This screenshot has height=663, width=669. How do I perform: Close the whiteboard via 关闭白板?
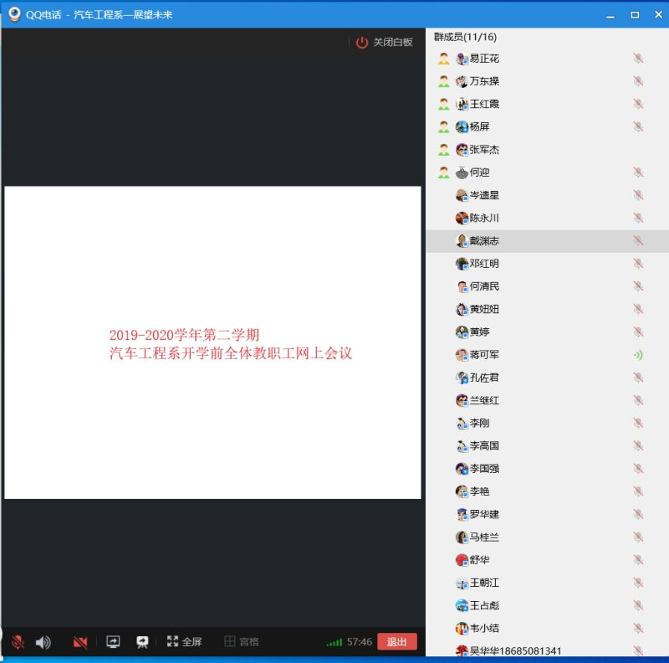[385, 43]
